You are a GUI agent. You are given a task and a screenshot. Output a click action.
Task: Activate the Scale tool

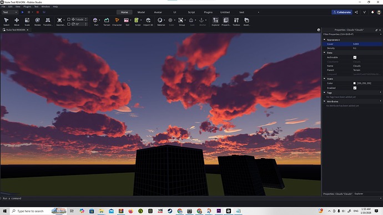27,22
